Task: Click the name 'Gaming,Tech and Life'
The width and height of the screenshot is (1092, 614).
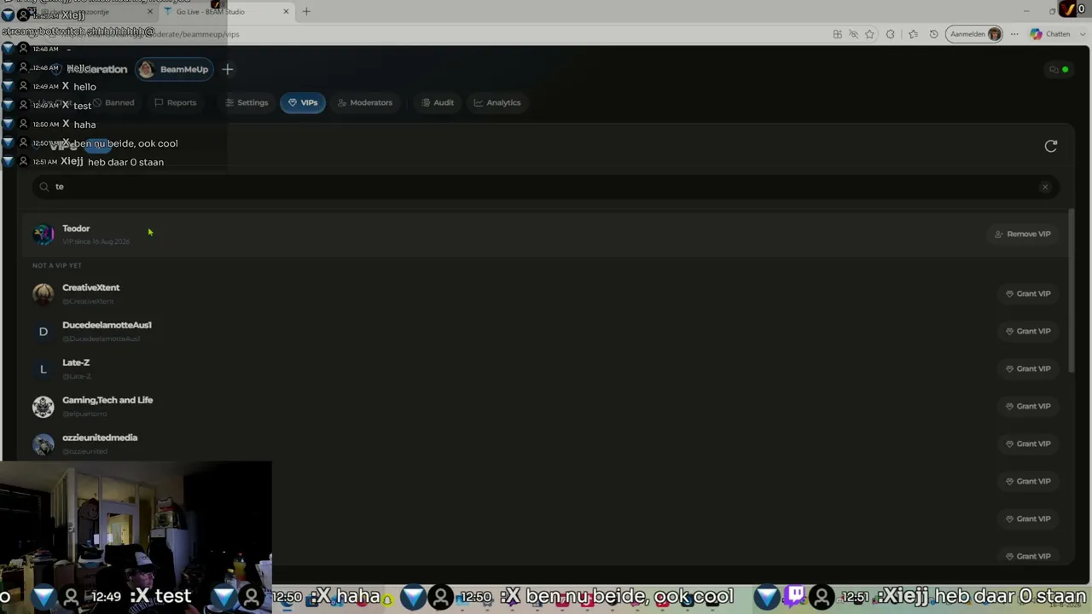Action: click(x=107, y=400)
